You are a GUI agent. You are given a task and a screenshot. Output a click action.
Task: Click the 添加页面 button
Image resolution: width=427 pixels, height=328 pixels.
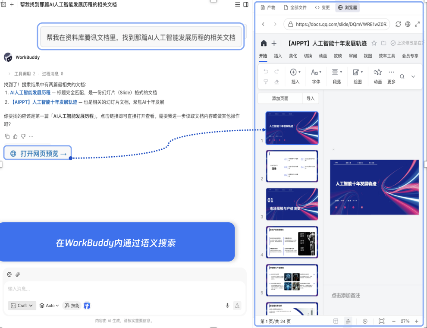pyautogui.click(x=280, y=98)
